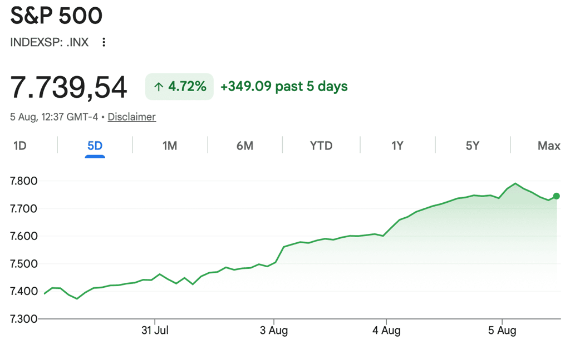Viewport: 570px width, 345px height.
Task: Open the Disclaimer link
Action: pos(131,117)
